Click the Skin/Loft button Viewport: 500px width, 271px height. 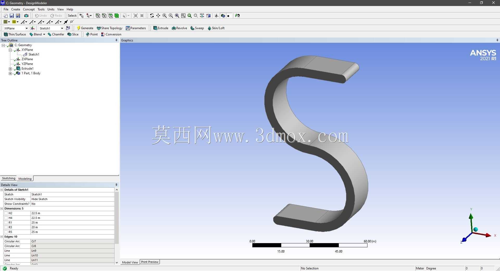[216, 28]
